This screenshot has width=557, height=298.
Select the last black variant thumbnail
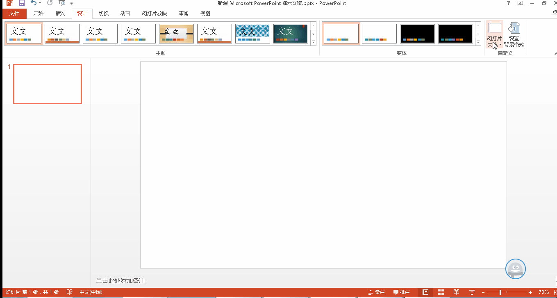455,34
